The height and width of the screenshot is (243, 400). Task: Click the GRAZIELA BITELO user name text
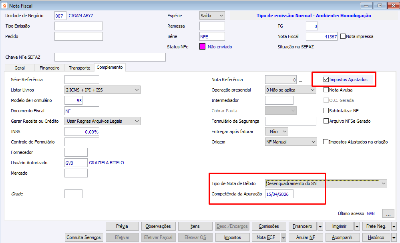(x=107, y=163)
